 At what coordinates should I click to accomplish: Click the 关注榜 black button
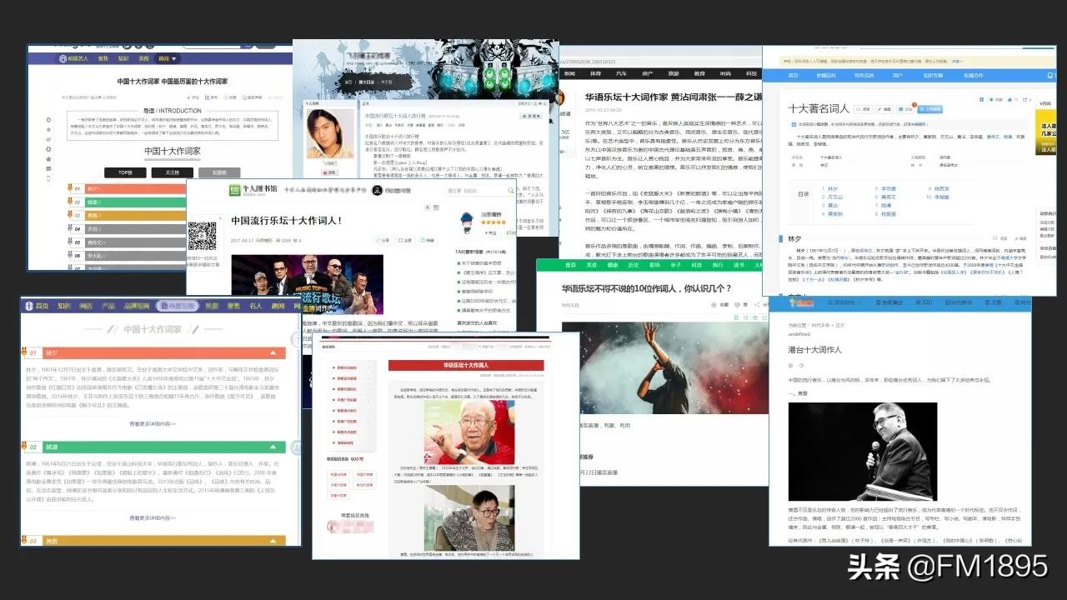(x=173, y=172)
